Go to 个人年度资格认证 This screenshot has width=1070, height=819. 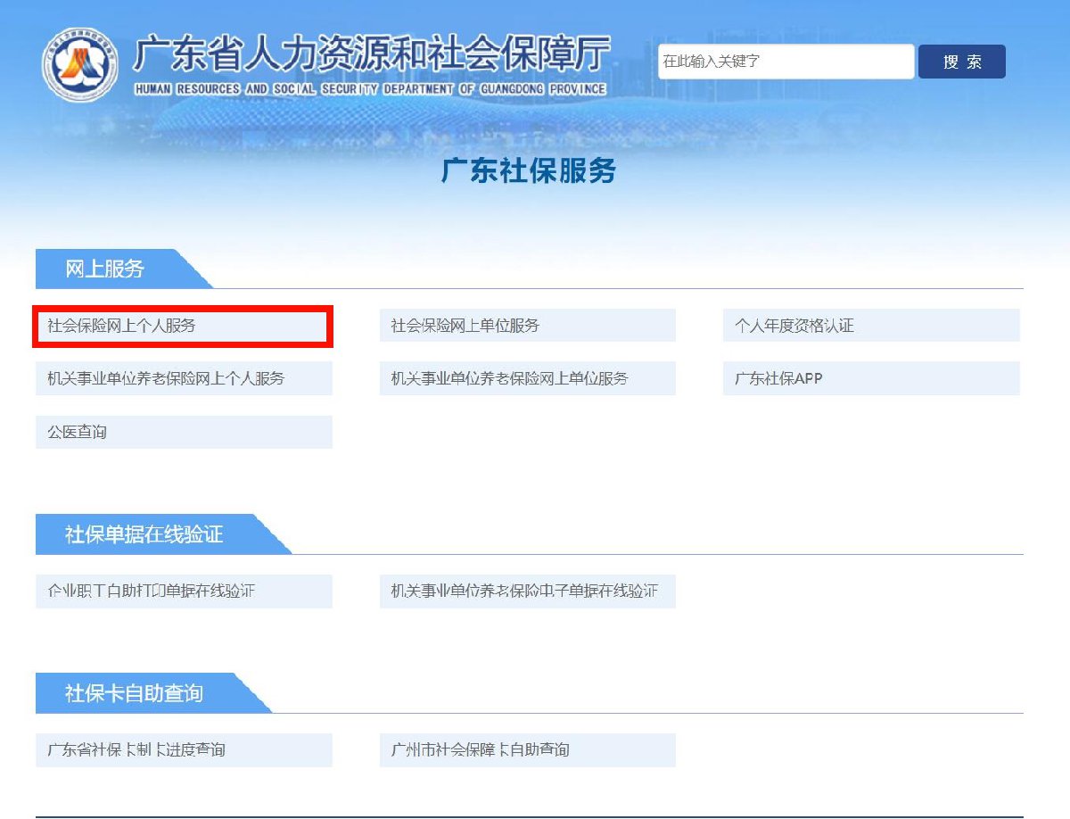[x=870, y=326]
